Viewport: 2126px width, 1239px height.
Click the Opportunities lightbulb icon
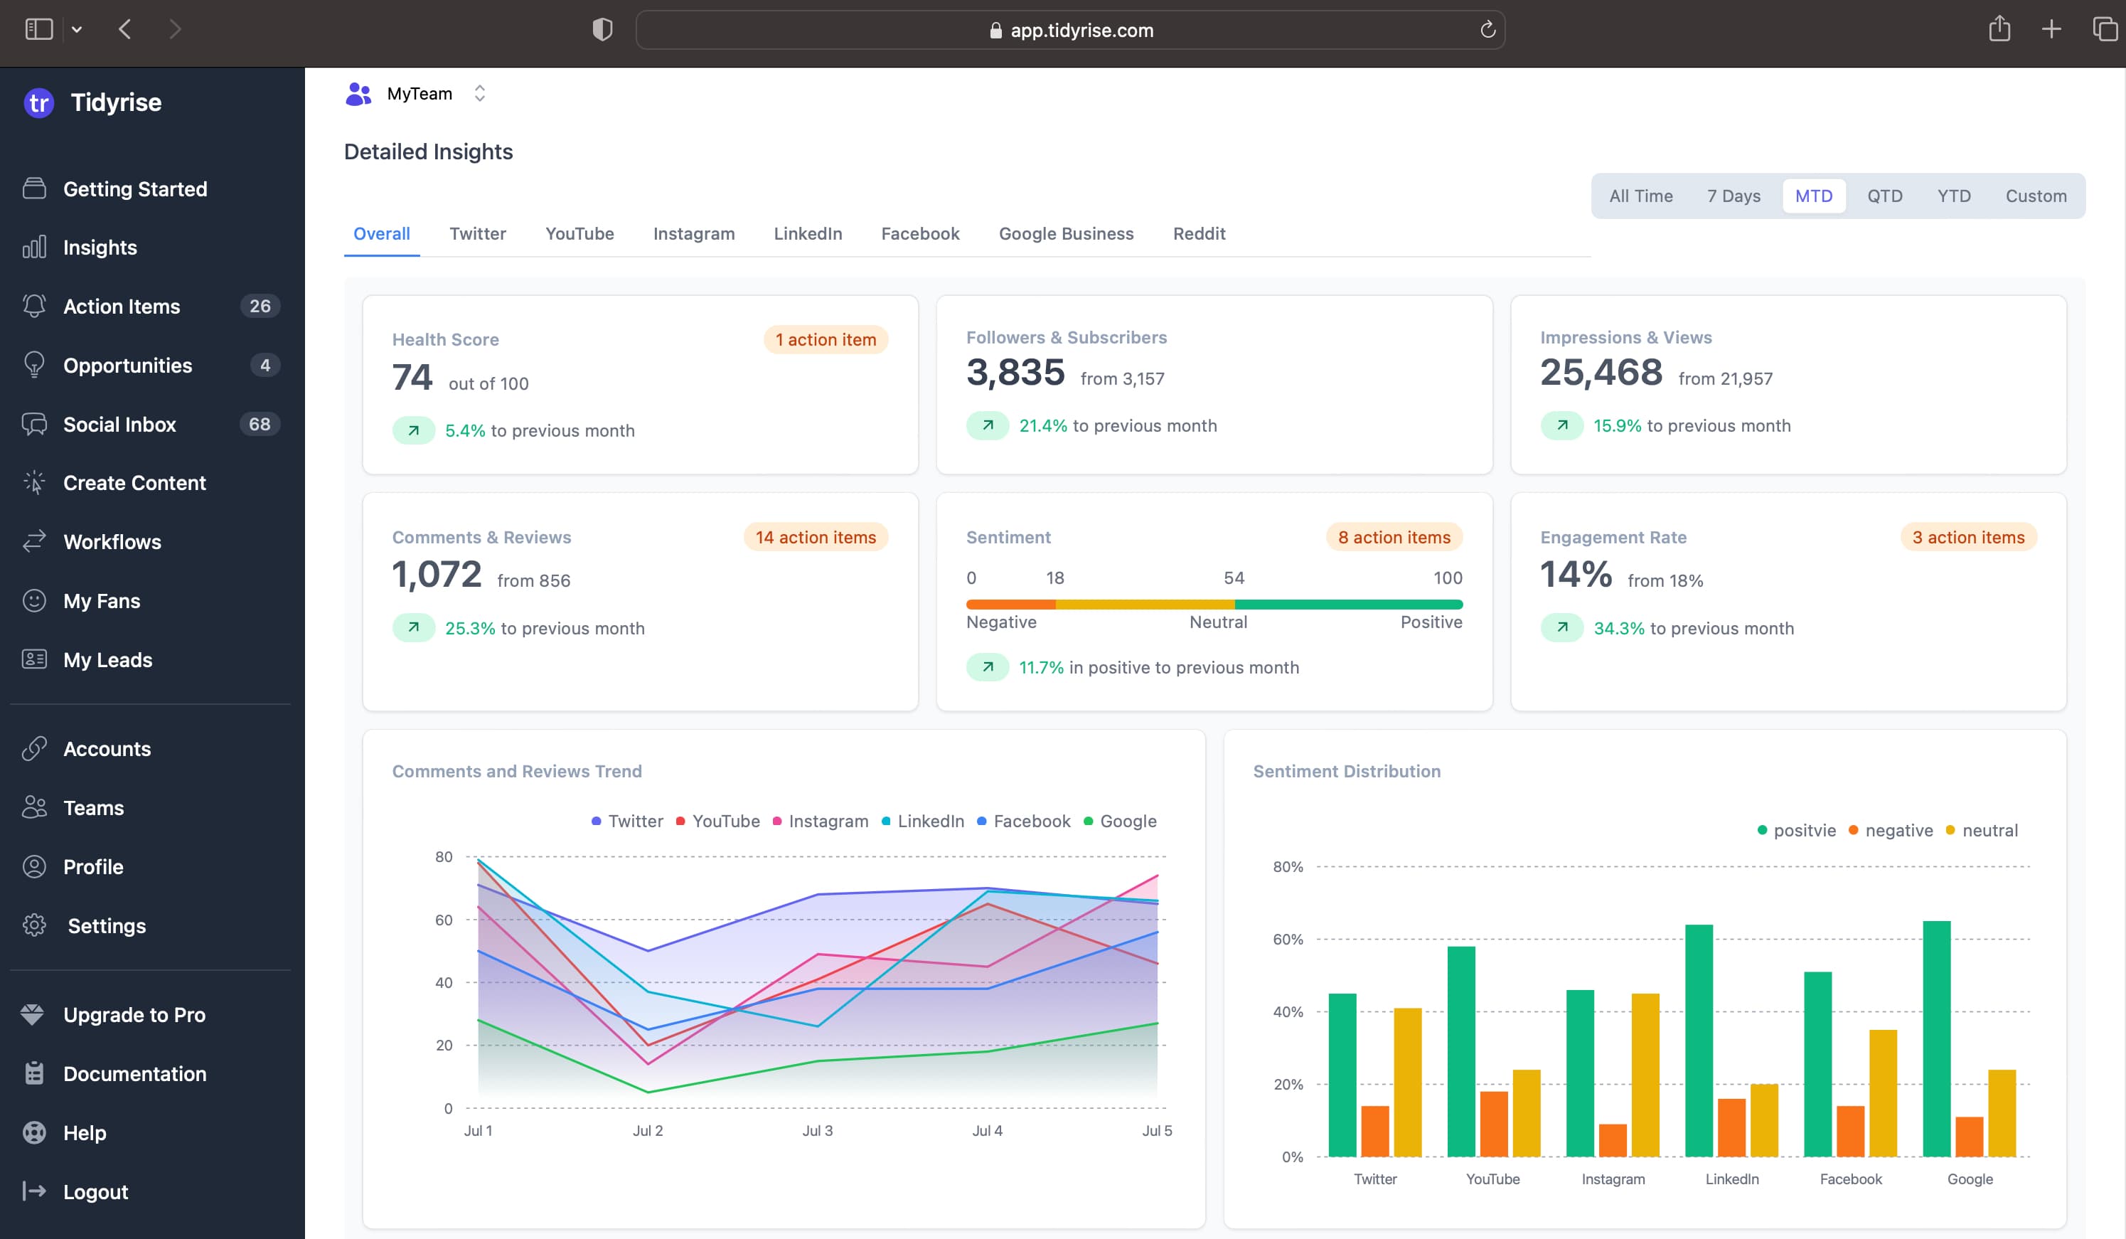coord(35,365)
